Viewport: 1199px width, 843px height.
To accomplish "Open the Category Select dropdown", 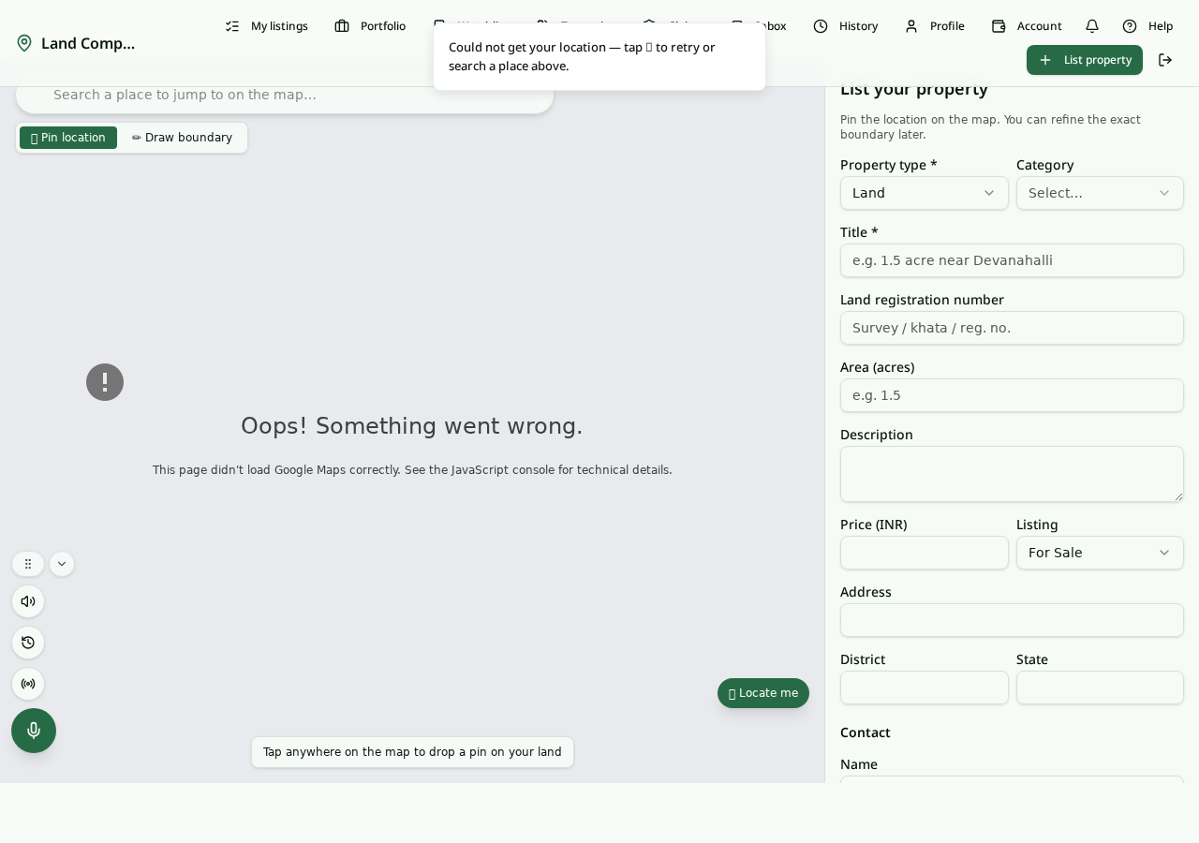I will click(x=1100, y=193).
